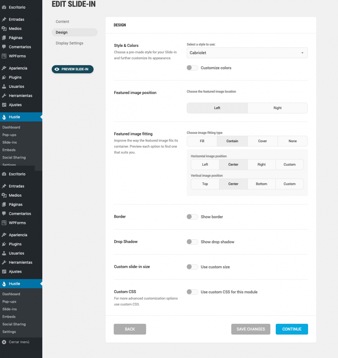The image size is (338, 358).
Task: Set horizontal image position to Right
Action: click(x=261, y=164)
